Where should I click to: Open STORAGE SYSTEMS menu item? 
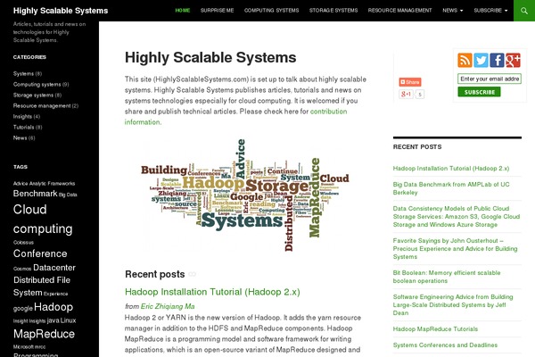(333, 11)
